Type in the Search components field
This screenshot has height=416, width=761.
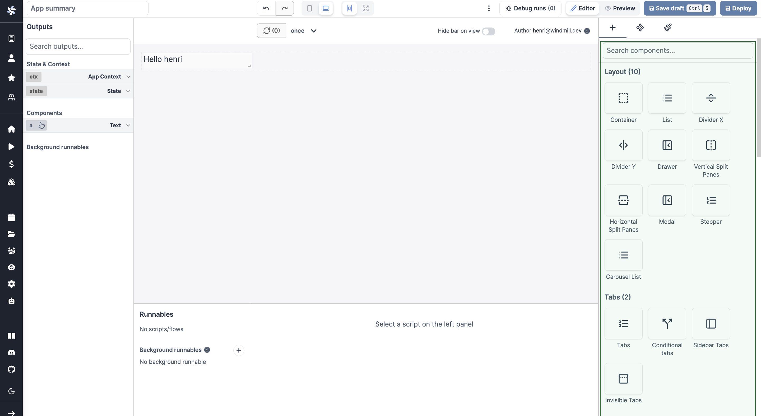(677, 50)
